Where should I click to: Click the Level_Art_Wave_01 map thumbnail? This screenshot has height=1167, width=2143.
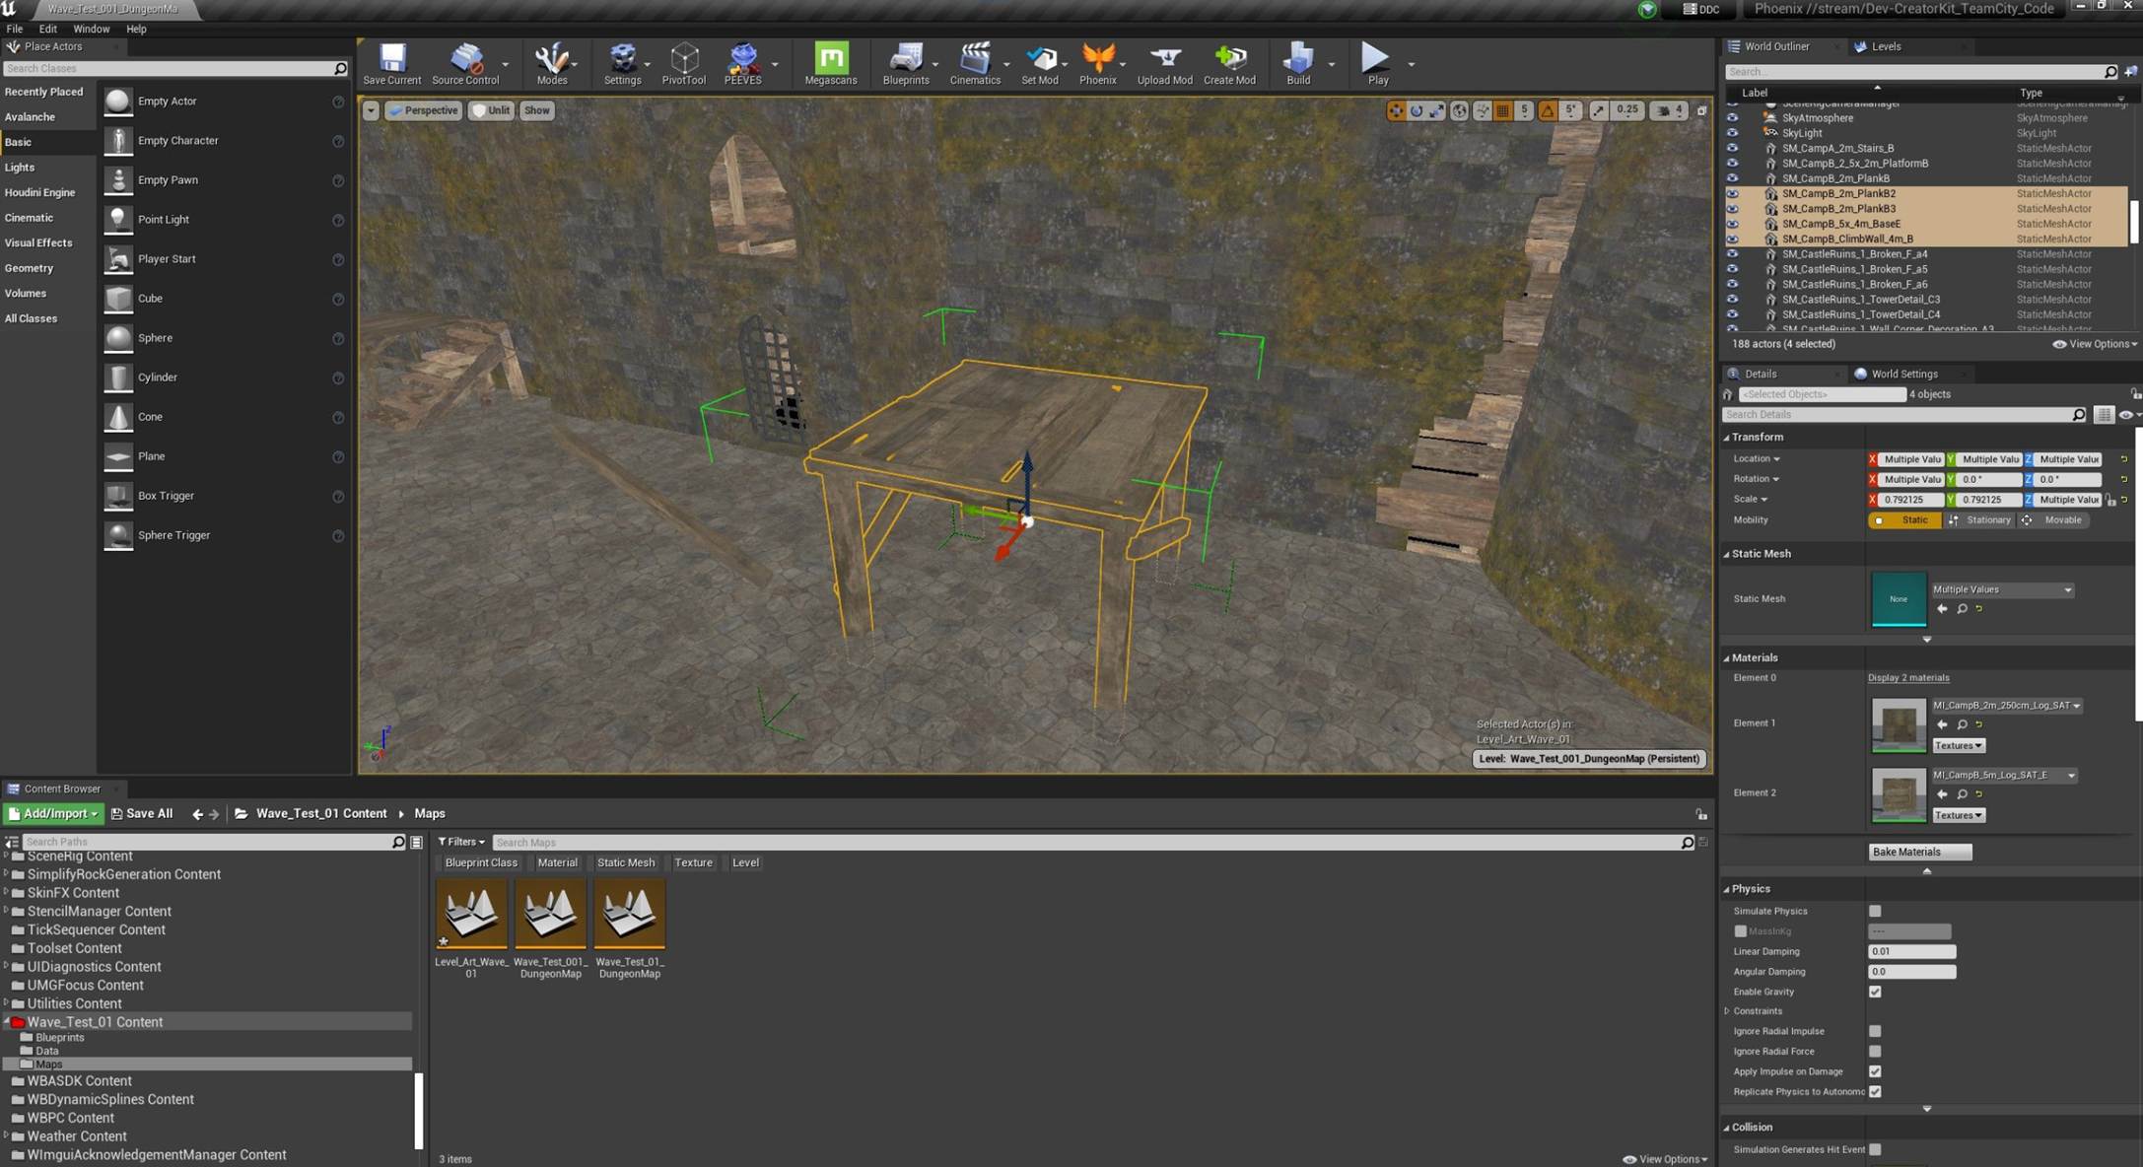point(471,915)
